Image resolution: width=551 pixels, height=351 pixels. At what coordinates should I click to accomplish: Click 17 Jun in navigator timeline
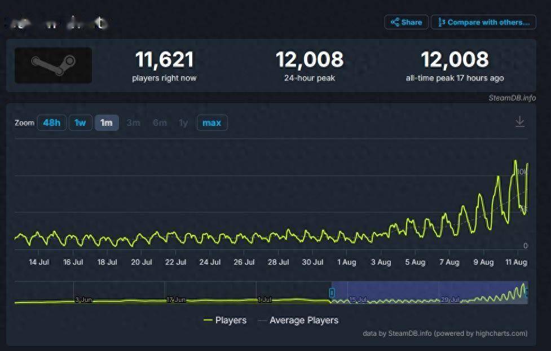pyautogui.click(x=176, y=300)
